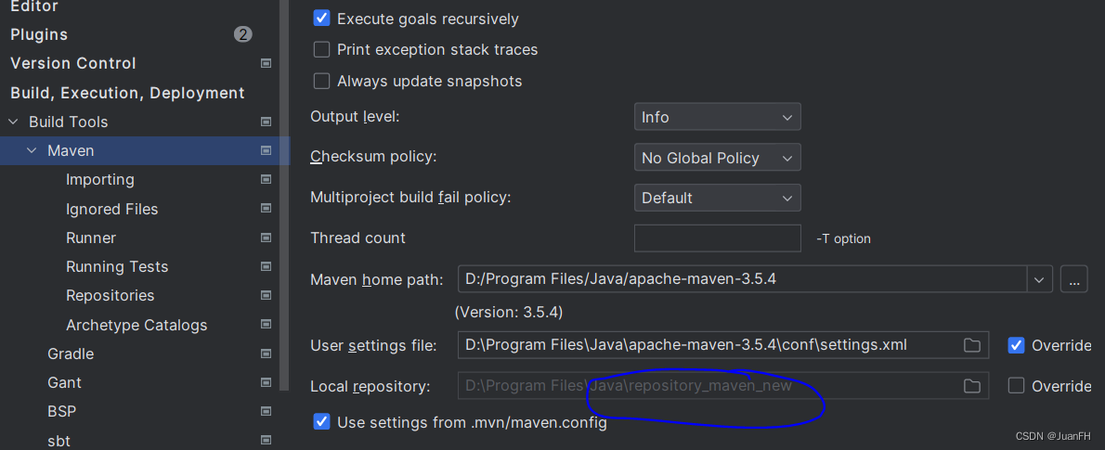Open the Checksum policy dropdown

point(718,158)
